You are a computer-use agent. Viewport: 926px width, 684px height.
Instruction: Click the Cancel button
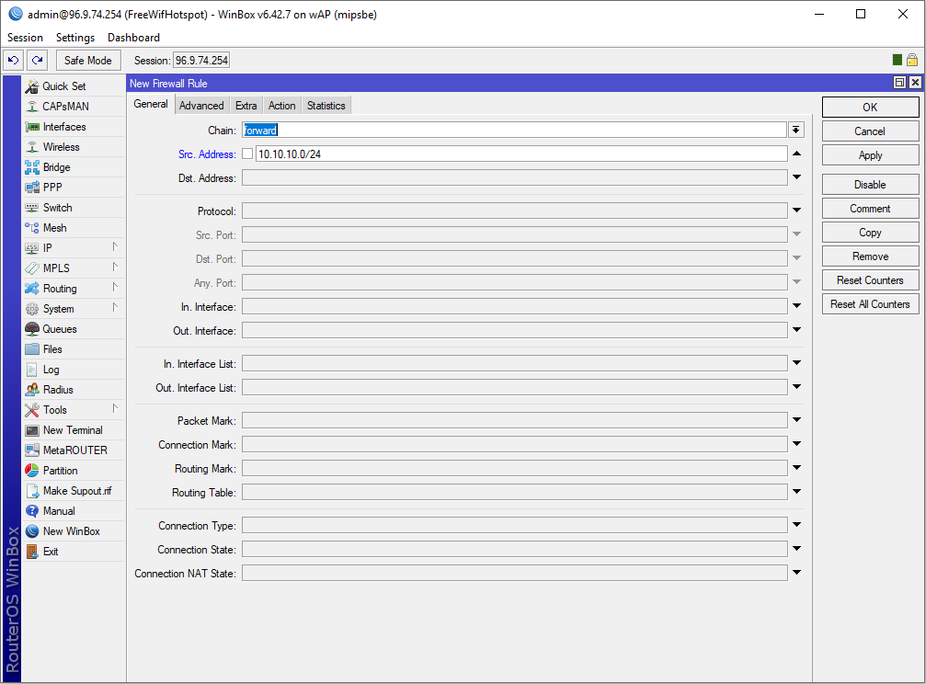click(870, 131)
